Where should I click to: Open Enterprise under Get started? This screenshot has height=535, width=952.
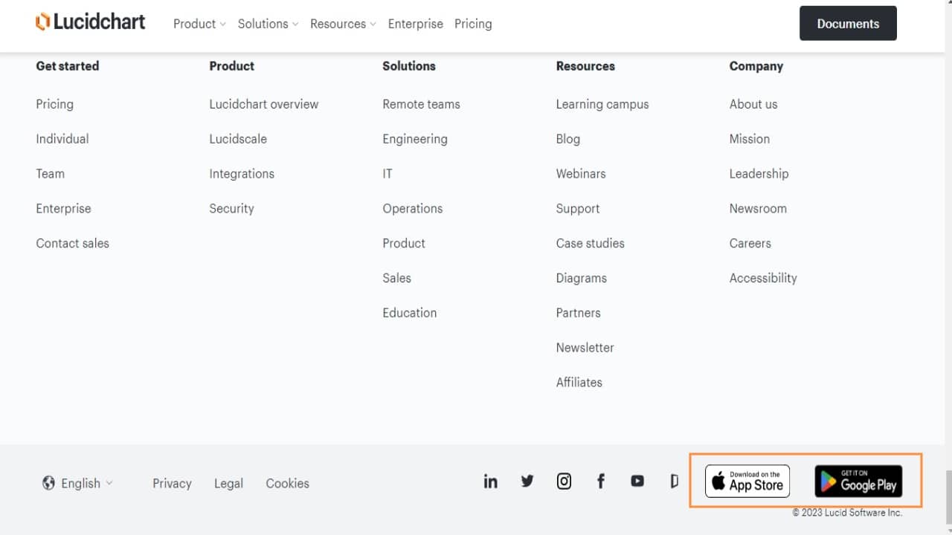click(x=63, y=209)
